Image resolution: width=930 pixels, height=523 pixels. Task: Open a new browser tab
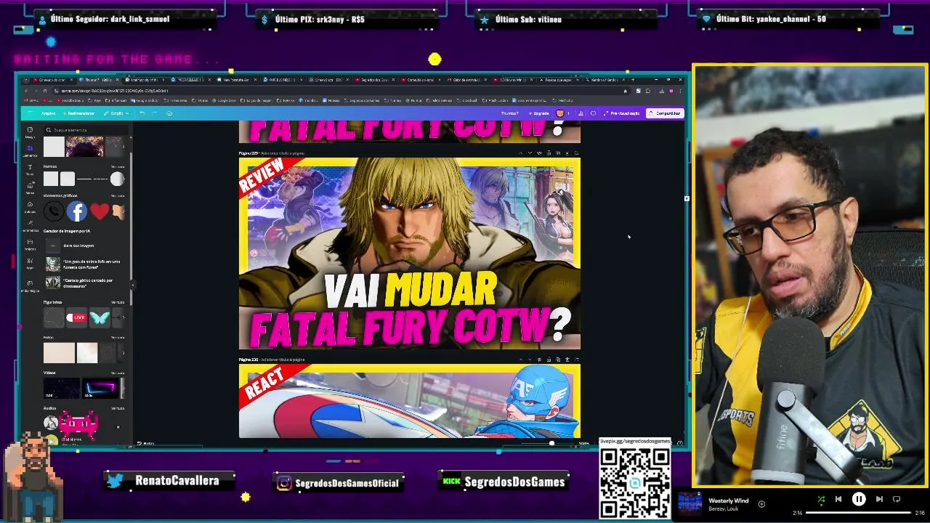click(x=633, y=80)
